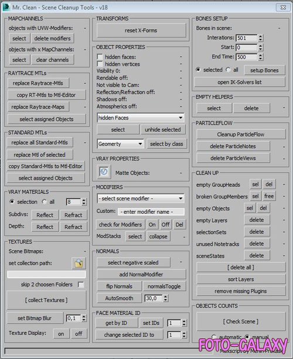Click copy RT-Mtls to Mtl-Editor

[x=46, y=95]
